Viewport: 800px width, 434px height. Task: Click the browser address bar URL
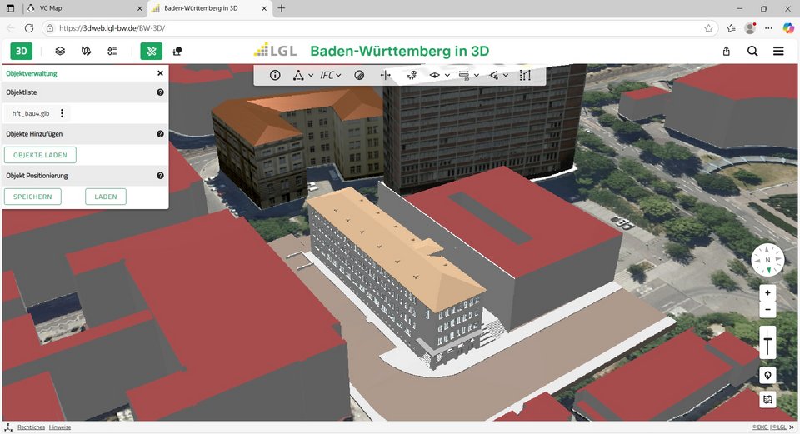click(112, 28)
